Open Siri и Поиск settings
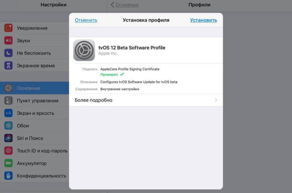This screenshot has height=193, width=292. 34,138
